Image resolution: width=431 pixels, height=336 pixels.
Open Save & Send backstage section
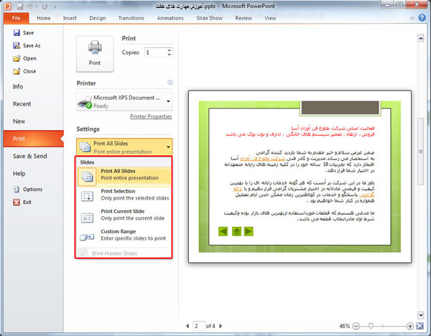(x=29, y=156)
